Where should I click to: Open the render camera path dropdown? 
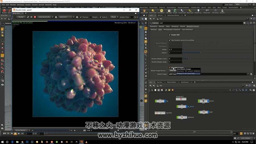coord(73,17)
